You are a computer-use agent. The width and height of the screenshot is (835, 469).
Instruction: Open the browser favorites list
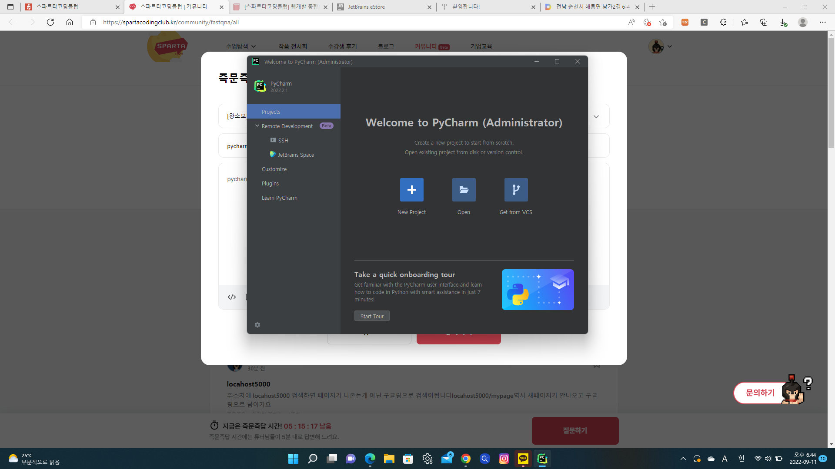tap(745, 22)
